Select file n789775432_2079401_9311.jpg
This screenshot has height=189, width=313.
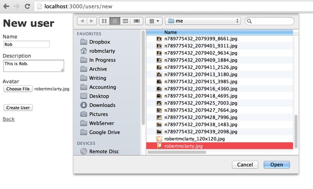220,46
